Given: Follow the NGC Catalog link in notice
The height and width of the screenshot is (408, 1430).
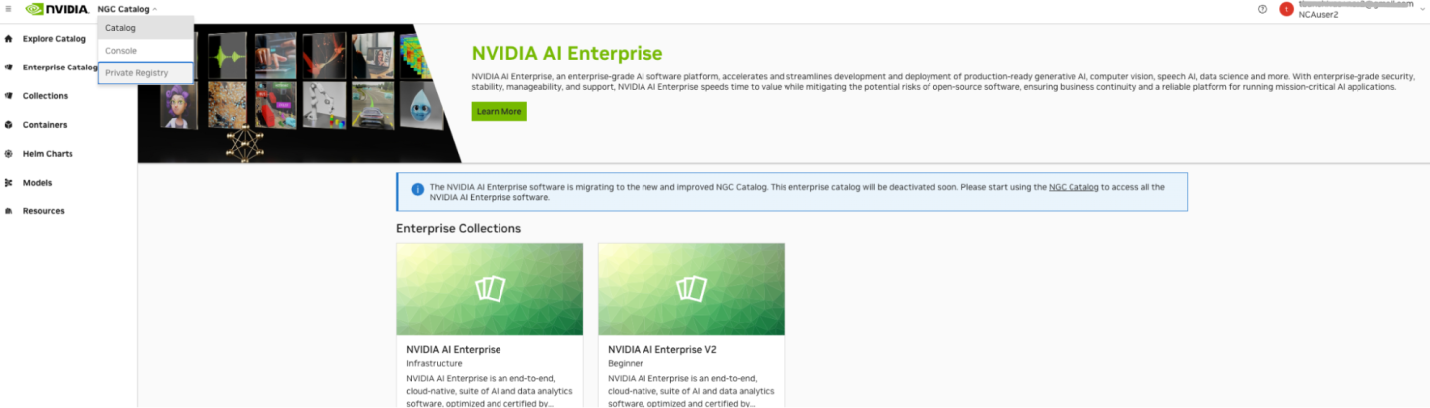Looking at the screenshot, I should [x=1073, y=187].
